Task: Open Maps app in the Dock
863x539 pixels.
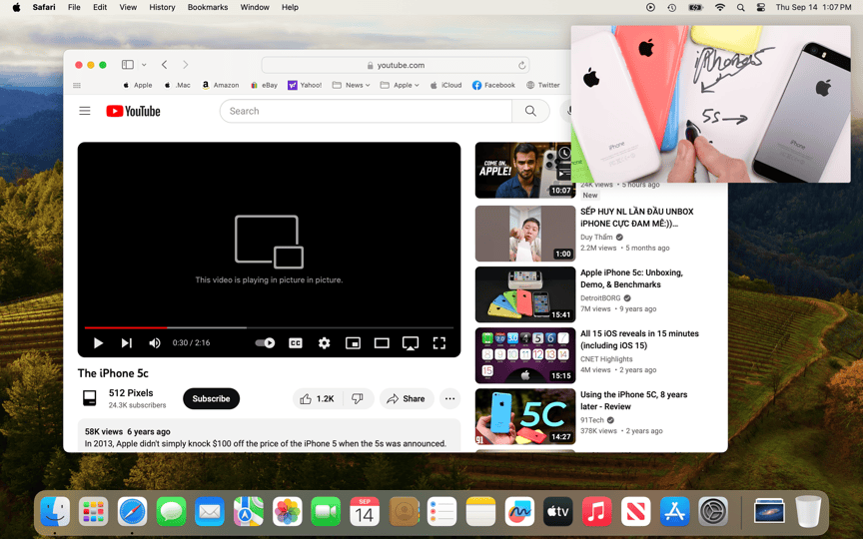Action: point(249,511)
